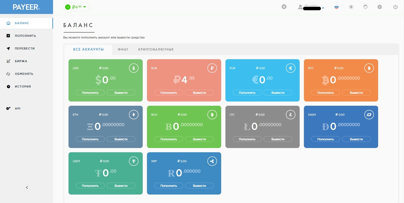Image resolution: width=404 pixels, height=203 pixels.
Task: Click the BCH bitcoin cash icon
Action: tap(212, 115)
